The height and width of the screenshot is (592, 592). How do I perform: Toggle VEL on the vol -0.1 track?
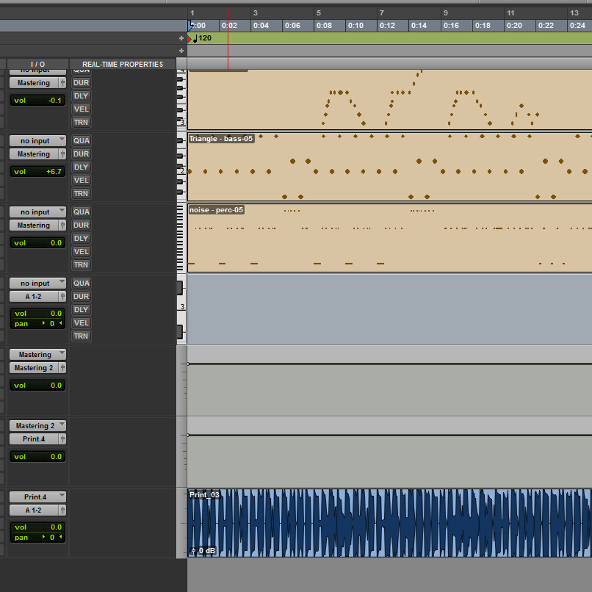[x=81, y=109]
